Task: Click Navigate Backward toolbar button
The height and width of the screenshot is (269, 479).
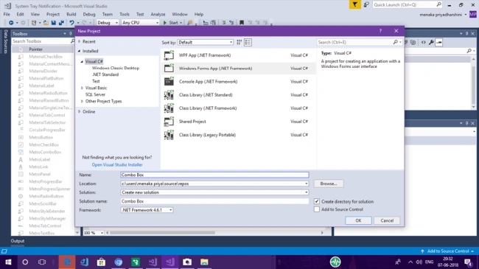Action: pyautogui.click(x=11, y=23)
